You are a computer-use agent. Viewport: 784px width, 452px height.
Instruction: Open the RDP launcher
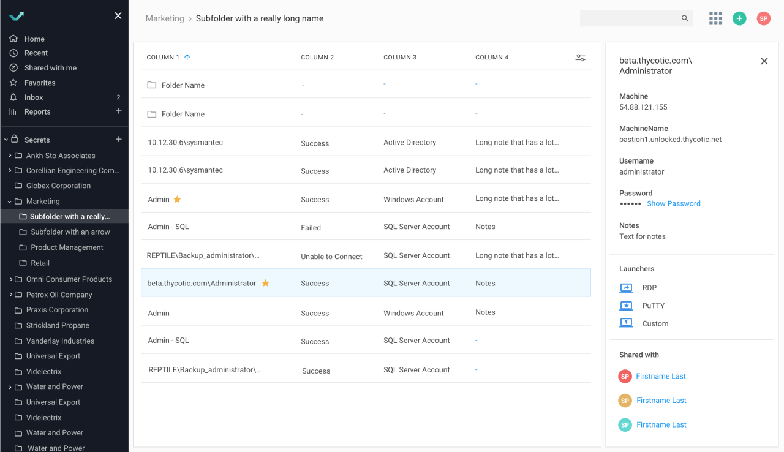tap(626, 287)
